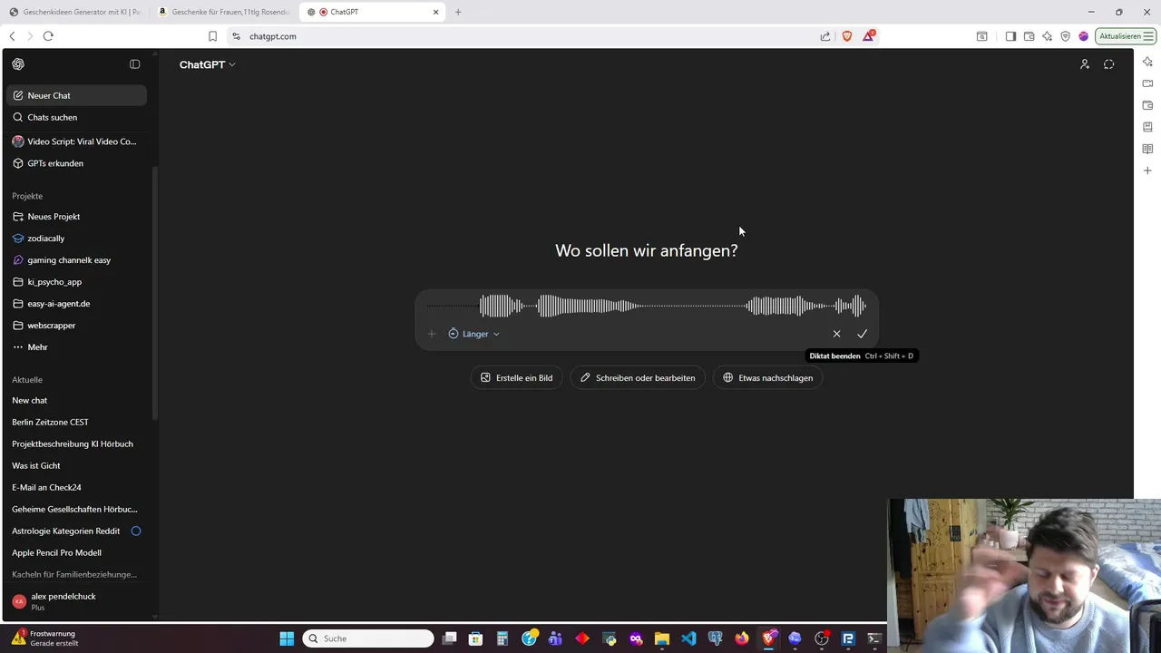Viewport: 1161px width, 653px height.
Task: Open Kacheln für Familienbeziehungen chat
Action: [76, 574]
